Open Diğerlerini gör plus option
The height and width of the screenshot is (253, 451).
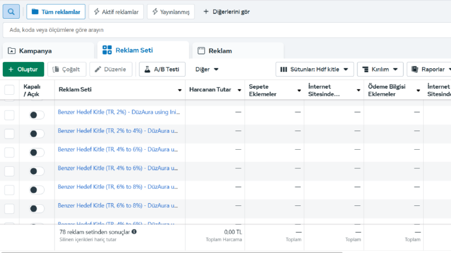pos(226,12)
